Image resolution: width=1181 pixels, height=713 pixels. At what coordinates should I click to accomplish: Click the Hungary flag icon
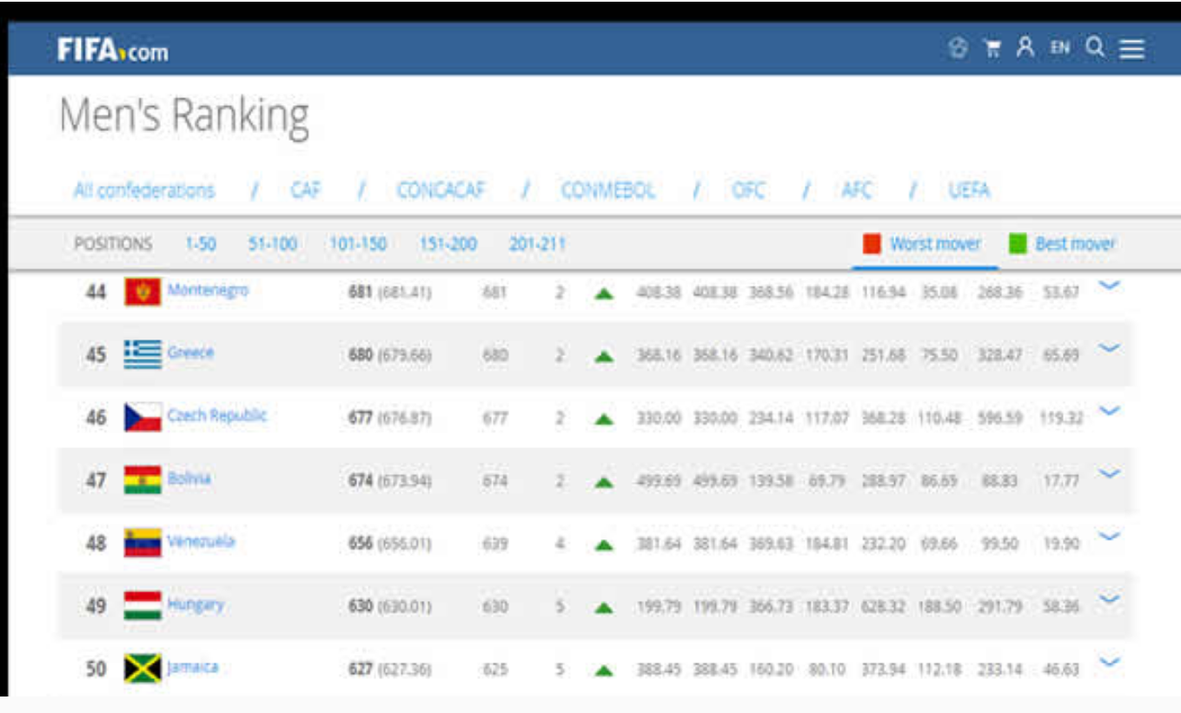[x=143, y=605]
